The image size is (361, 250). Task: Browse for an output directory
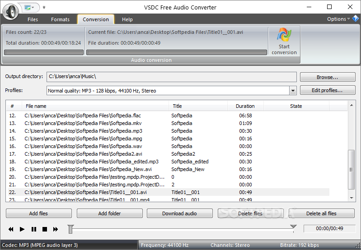click(328, 77)
